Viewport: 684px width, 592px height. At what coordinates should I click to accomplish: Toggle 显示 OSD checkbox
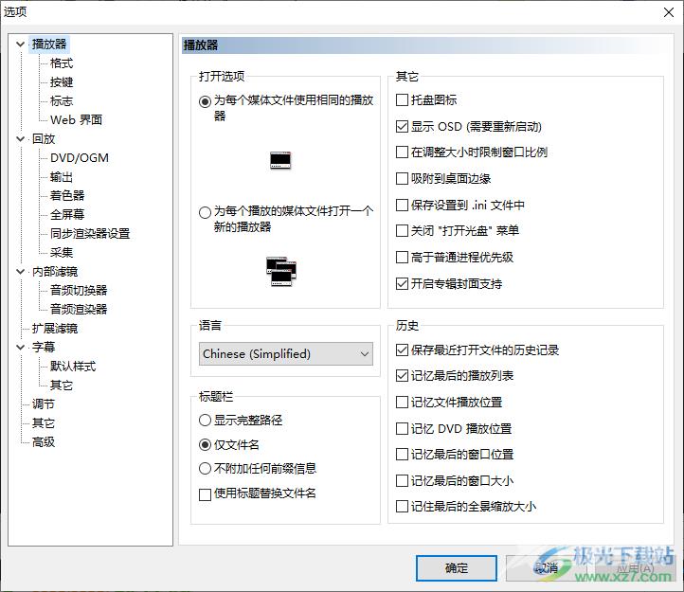click(x=402, y=127)
